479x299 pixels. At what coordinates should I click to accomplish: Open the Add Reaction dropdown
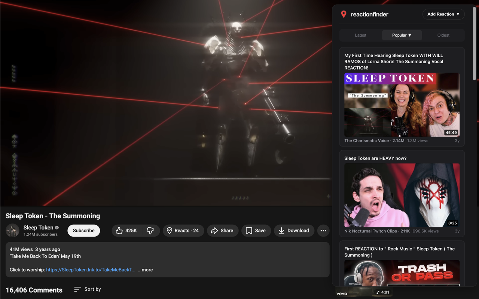pyautogui.click(x=443, y=14)
